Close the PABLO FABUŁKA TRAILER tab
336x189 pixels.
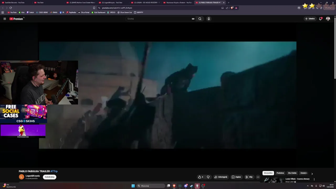[x=224, y=3]
